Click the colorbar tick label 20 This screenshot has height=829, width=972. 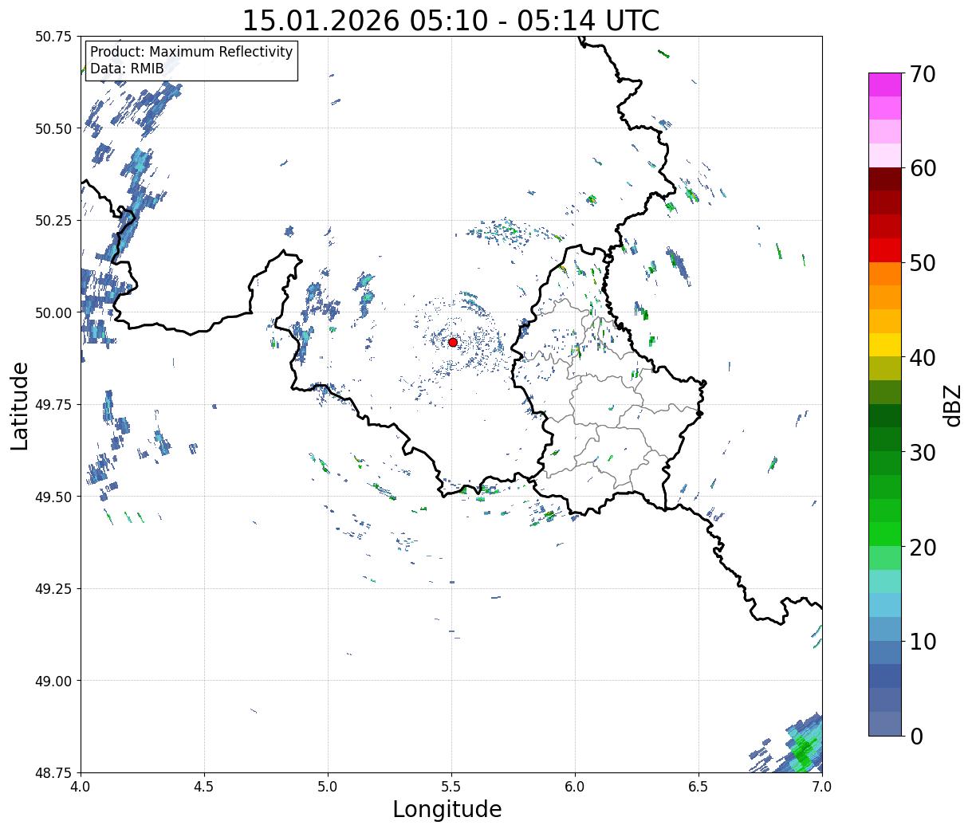922,547
